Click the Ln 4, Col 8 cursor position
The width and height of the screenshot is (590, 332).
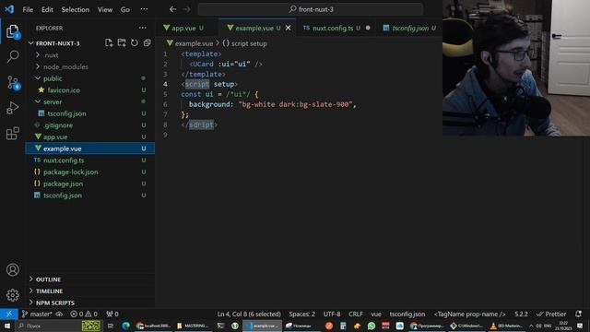point(249,314)
